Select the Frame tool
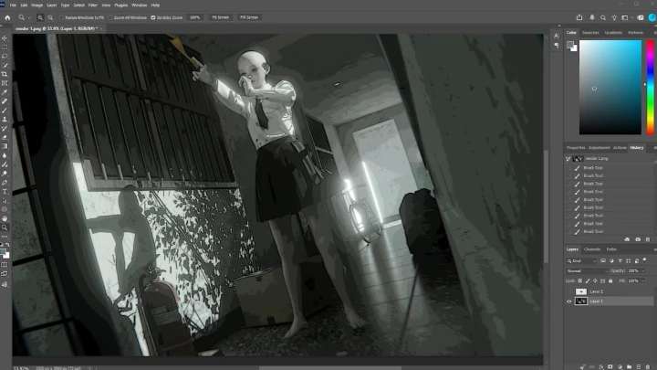The height and width of the screenshot is (370, 657). click(x=5, y=83)
